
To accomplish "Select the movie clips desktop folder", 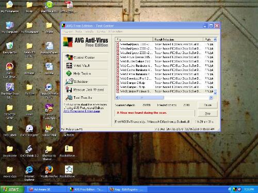I will 10,171.
